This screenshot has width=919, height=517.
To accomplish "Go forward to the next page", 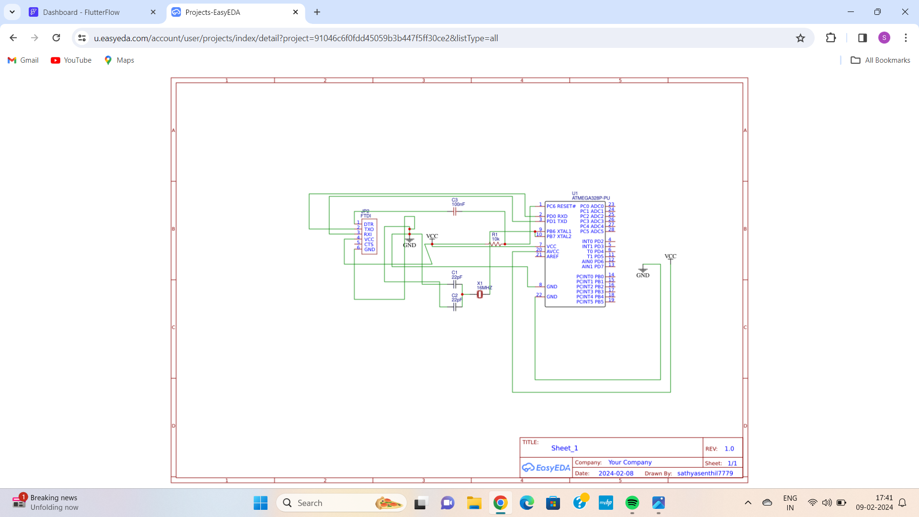I will (34, 38).
